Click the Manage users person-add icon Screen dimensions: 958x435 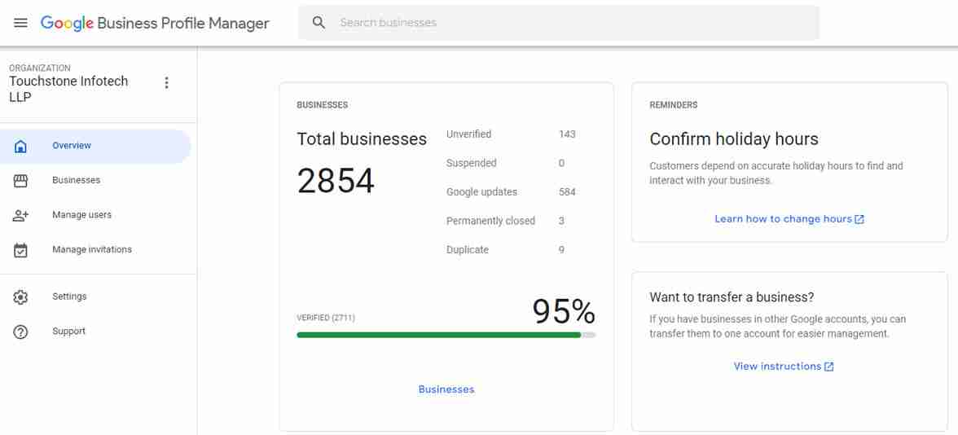(21, 215)
